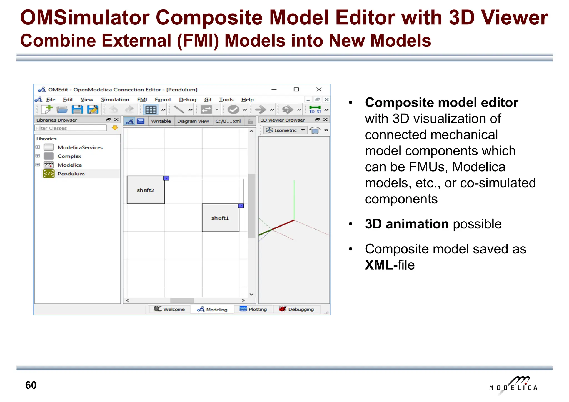Click the Welcome perspective button

coord(169,309)
